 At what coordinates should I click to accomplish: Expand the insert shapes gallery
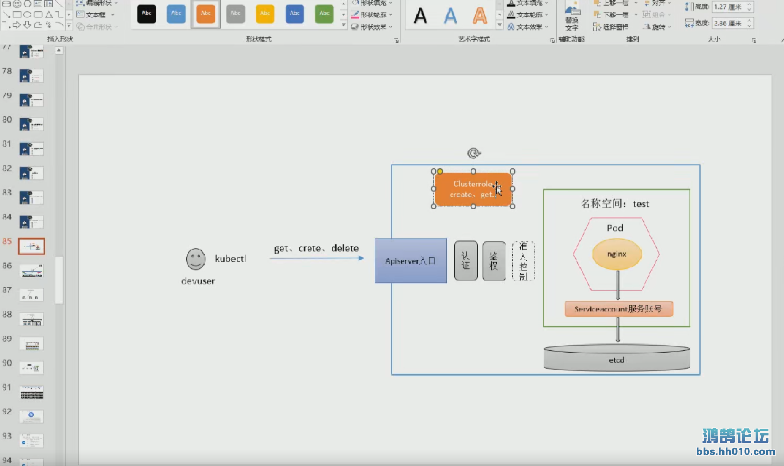coord(69,25)
